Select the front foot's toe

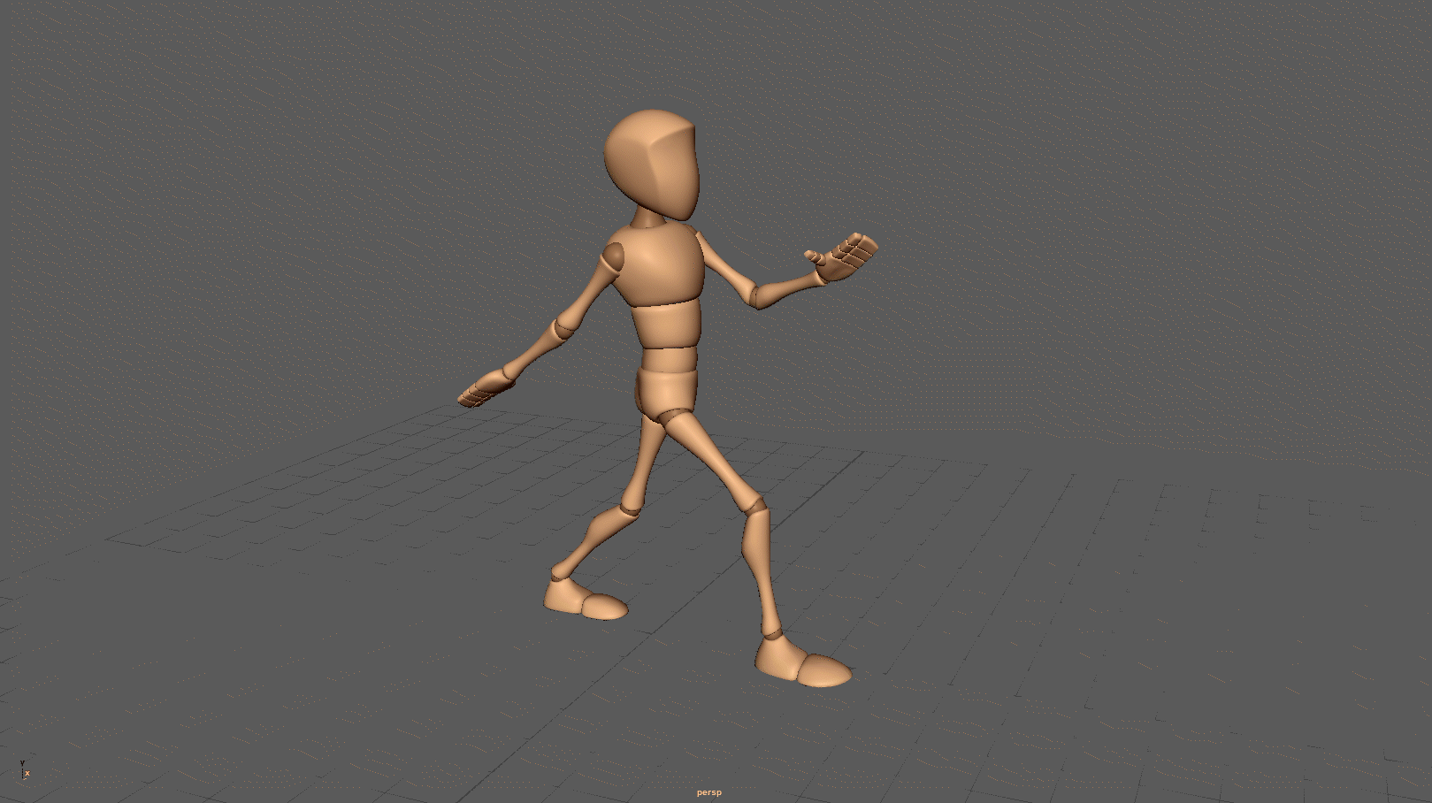824,671
